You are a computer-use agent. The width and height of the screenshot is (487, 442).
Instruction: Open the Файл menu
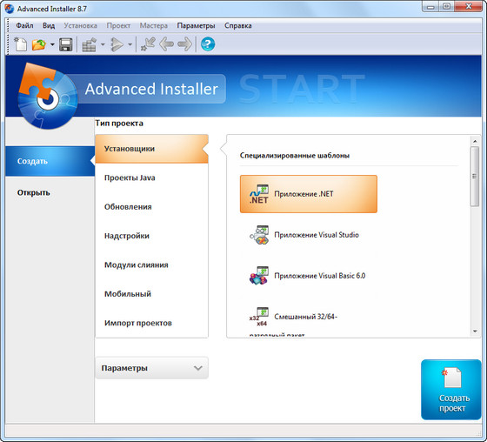[x=24, y=25]
